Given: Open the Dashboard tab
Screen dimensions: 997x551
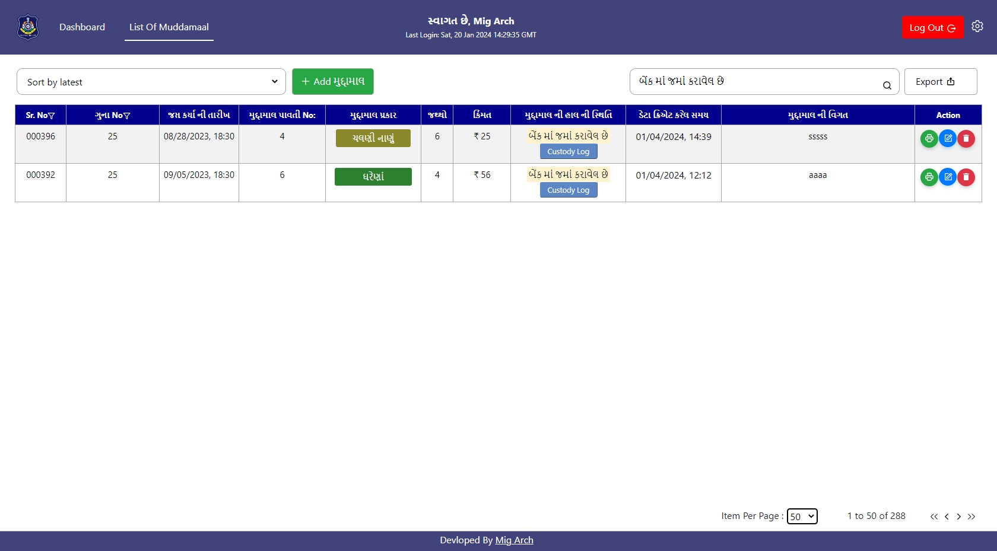Looking at the screenshot, I should tap(82, 27).
